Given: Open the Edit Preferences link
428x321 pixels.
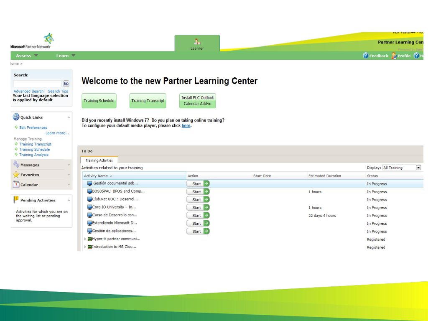Looking at the screenshot, I should [33, 127].
